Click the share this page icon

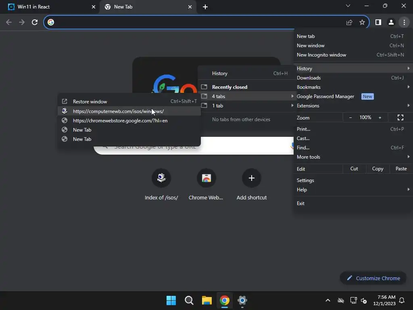coord(349,23)
